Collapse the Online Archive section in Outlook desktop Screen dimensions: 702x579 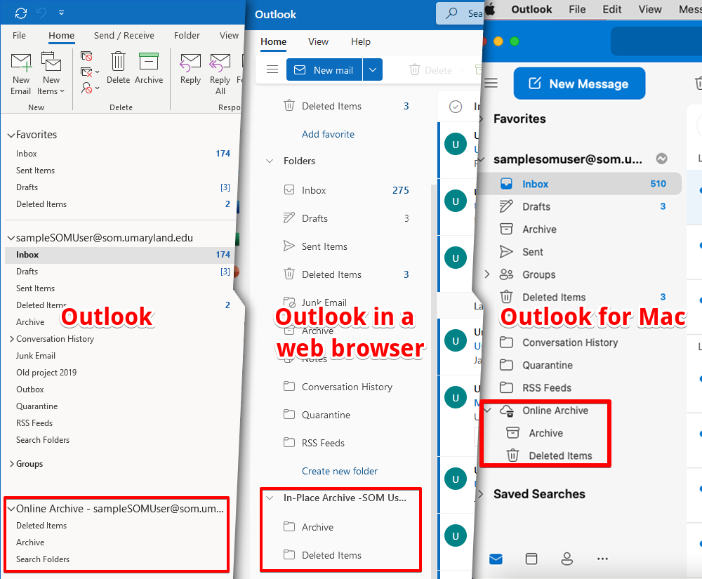[x=11, y=509]
